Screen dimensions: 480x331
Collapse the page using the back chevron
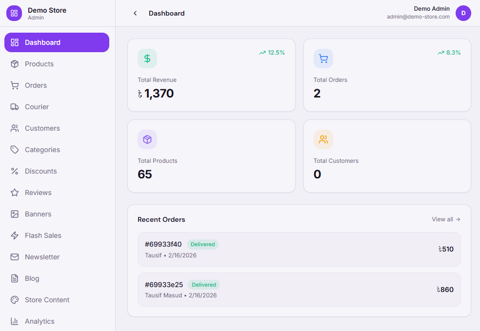pos(135,13)
